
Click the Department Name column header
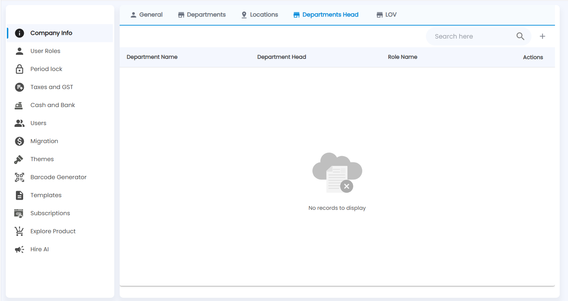coord(152,57)
